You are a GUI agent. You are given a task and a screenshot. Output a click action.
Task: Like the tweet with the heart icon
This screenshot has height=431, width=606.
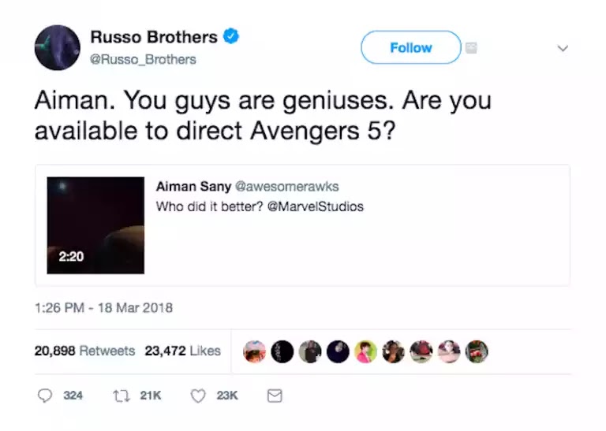198,396
